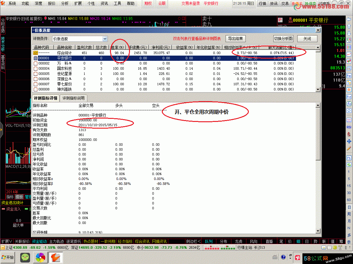Viewport: 353px width, 264px height.
Task: Open the tree structure icon in right sidebar
Action: pyautogui.click(x=349, y=82)
